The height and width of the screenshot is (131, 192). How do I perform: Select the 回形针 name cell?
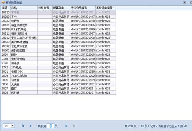tap(24, 93)
